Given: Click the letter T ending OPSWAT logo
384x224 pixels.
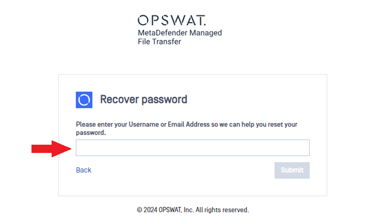Looking at the screenshot, I should 200,20.
